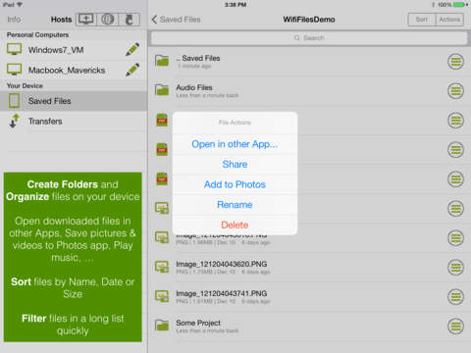Tap the Windows7_VM monitor icon
Viewport: 471px width, 353px height.
[x=14, y=49]
